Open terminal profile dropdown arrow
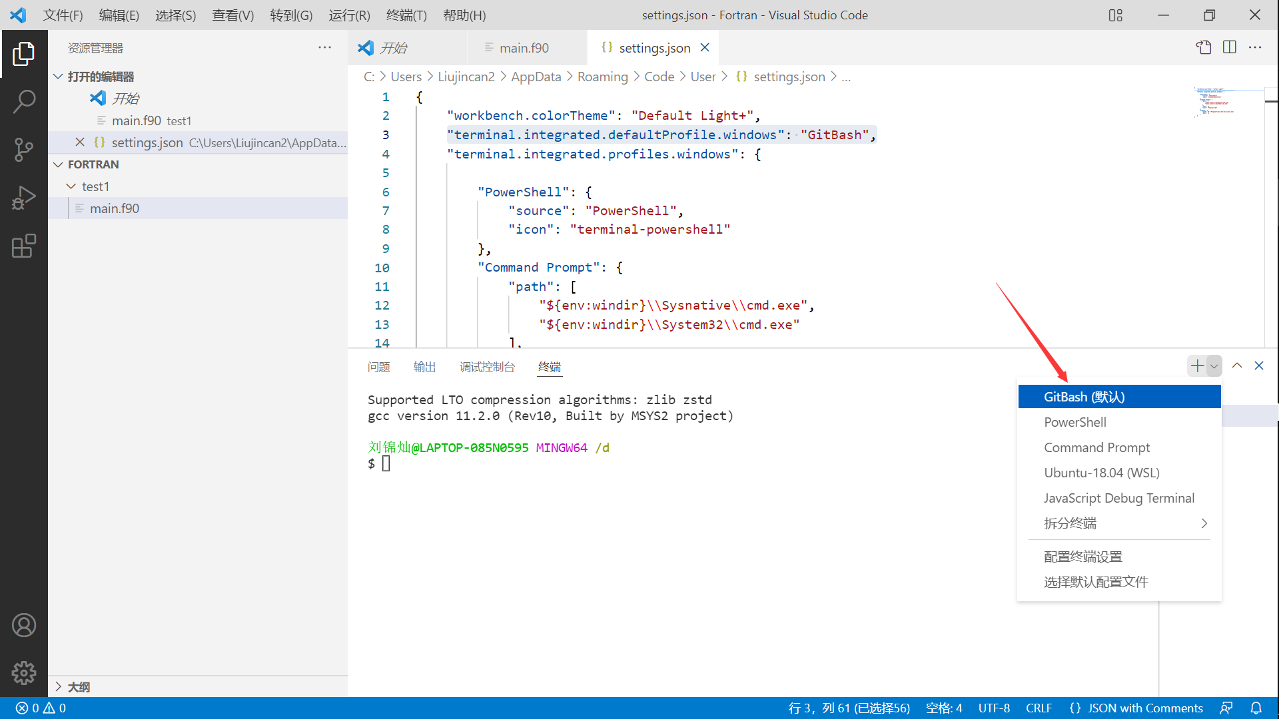This screenshot has width=1279, height=719. tap(1214, 365)
